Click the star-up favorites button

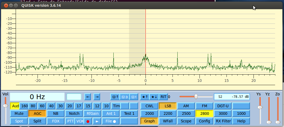[x=144, y=97]
